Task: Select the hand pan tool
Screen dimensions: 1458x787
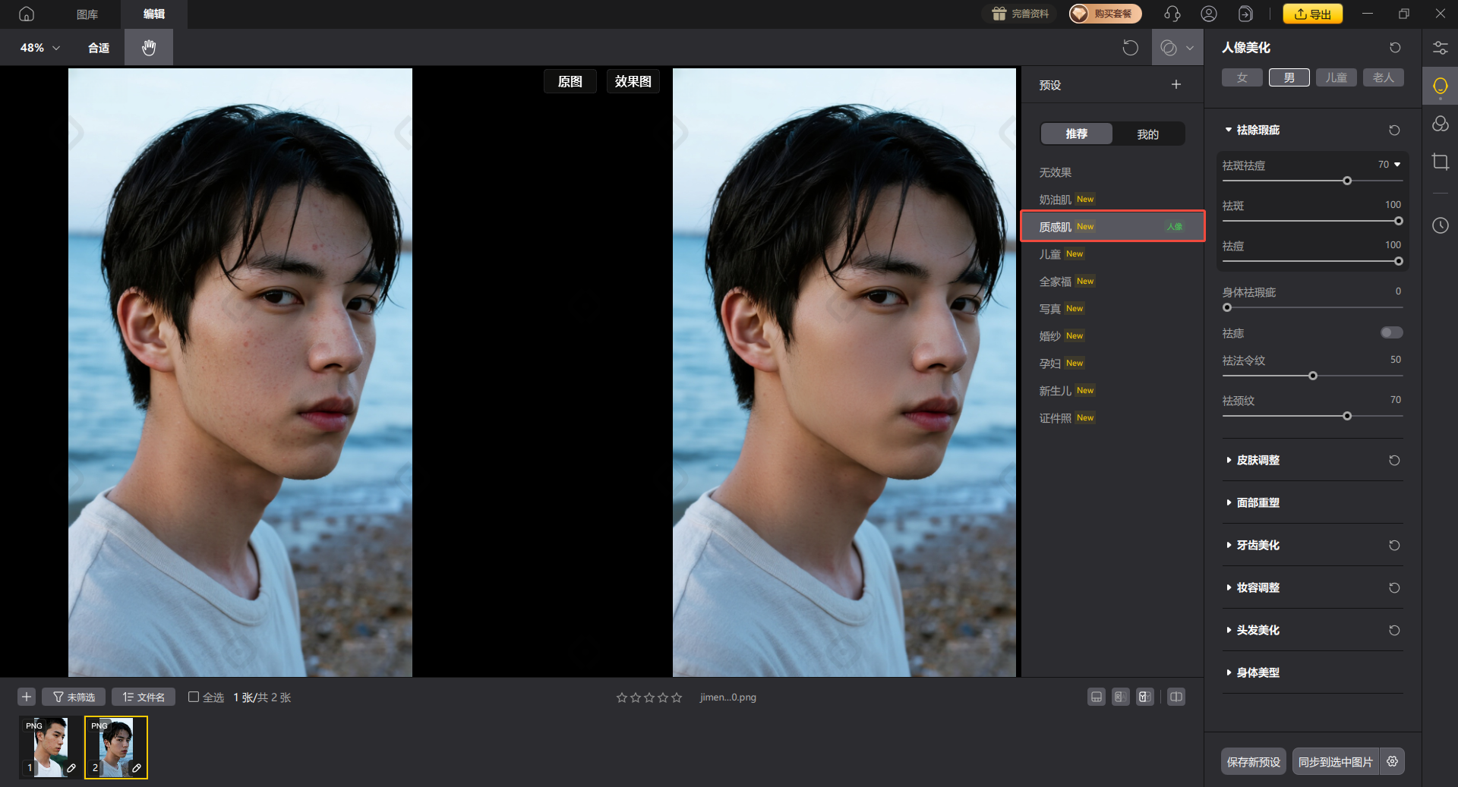Action: tap(149, 48)
